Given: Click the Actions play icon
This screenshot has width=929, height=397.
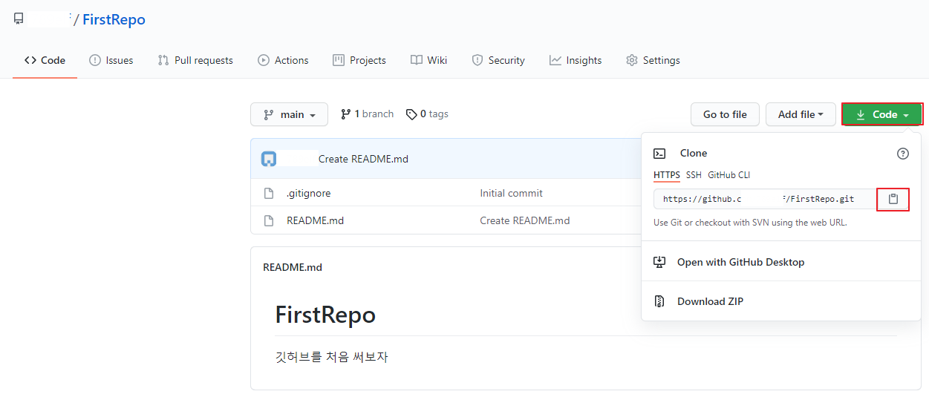Looking at the screenshot, I should click(264, 60).
